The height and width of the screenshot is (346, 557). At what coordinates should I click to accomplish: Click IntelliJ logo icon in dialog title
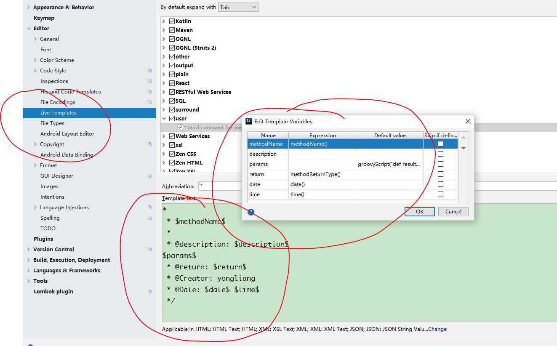coord(249,121)
